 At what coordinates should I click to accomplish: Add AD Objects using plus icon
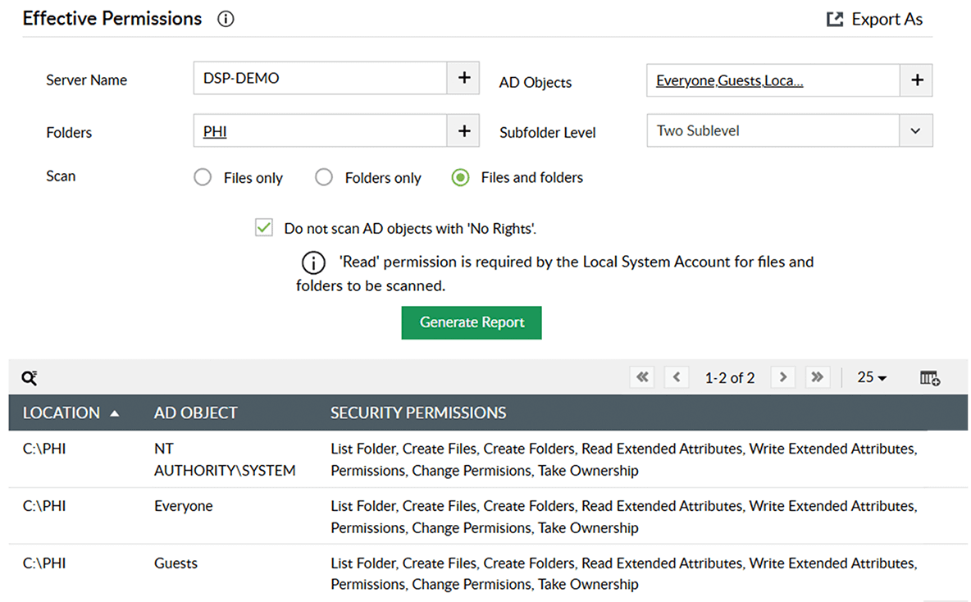917,80
